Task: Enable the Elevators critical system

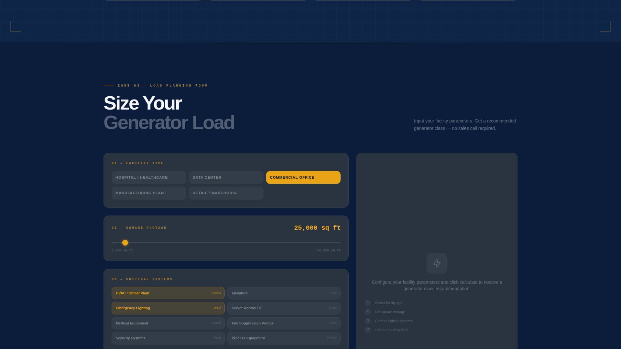Action: pyautogui.click(x=284, y=293)
